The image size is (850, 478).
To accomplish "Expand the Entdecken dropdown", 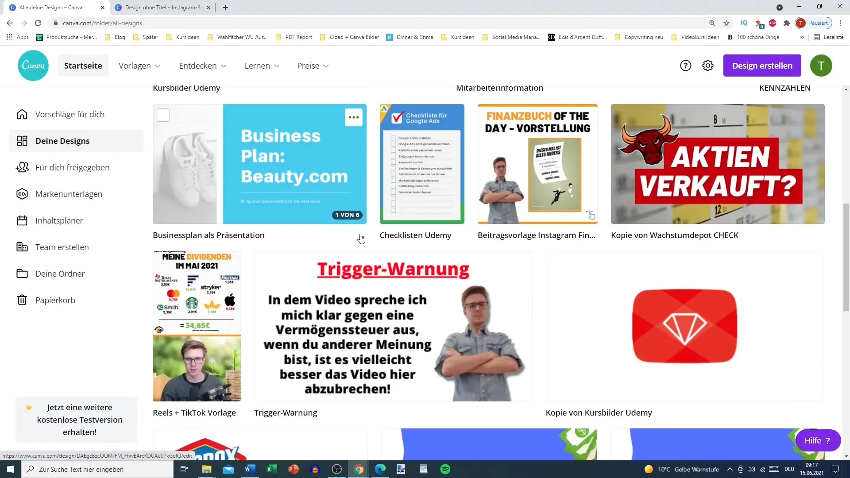I will pyautogui.click(x=203, y=66).
